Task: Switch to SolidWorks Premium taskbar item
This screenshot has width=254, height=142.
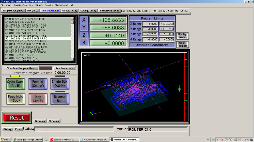Action: [x=64, y=139]
